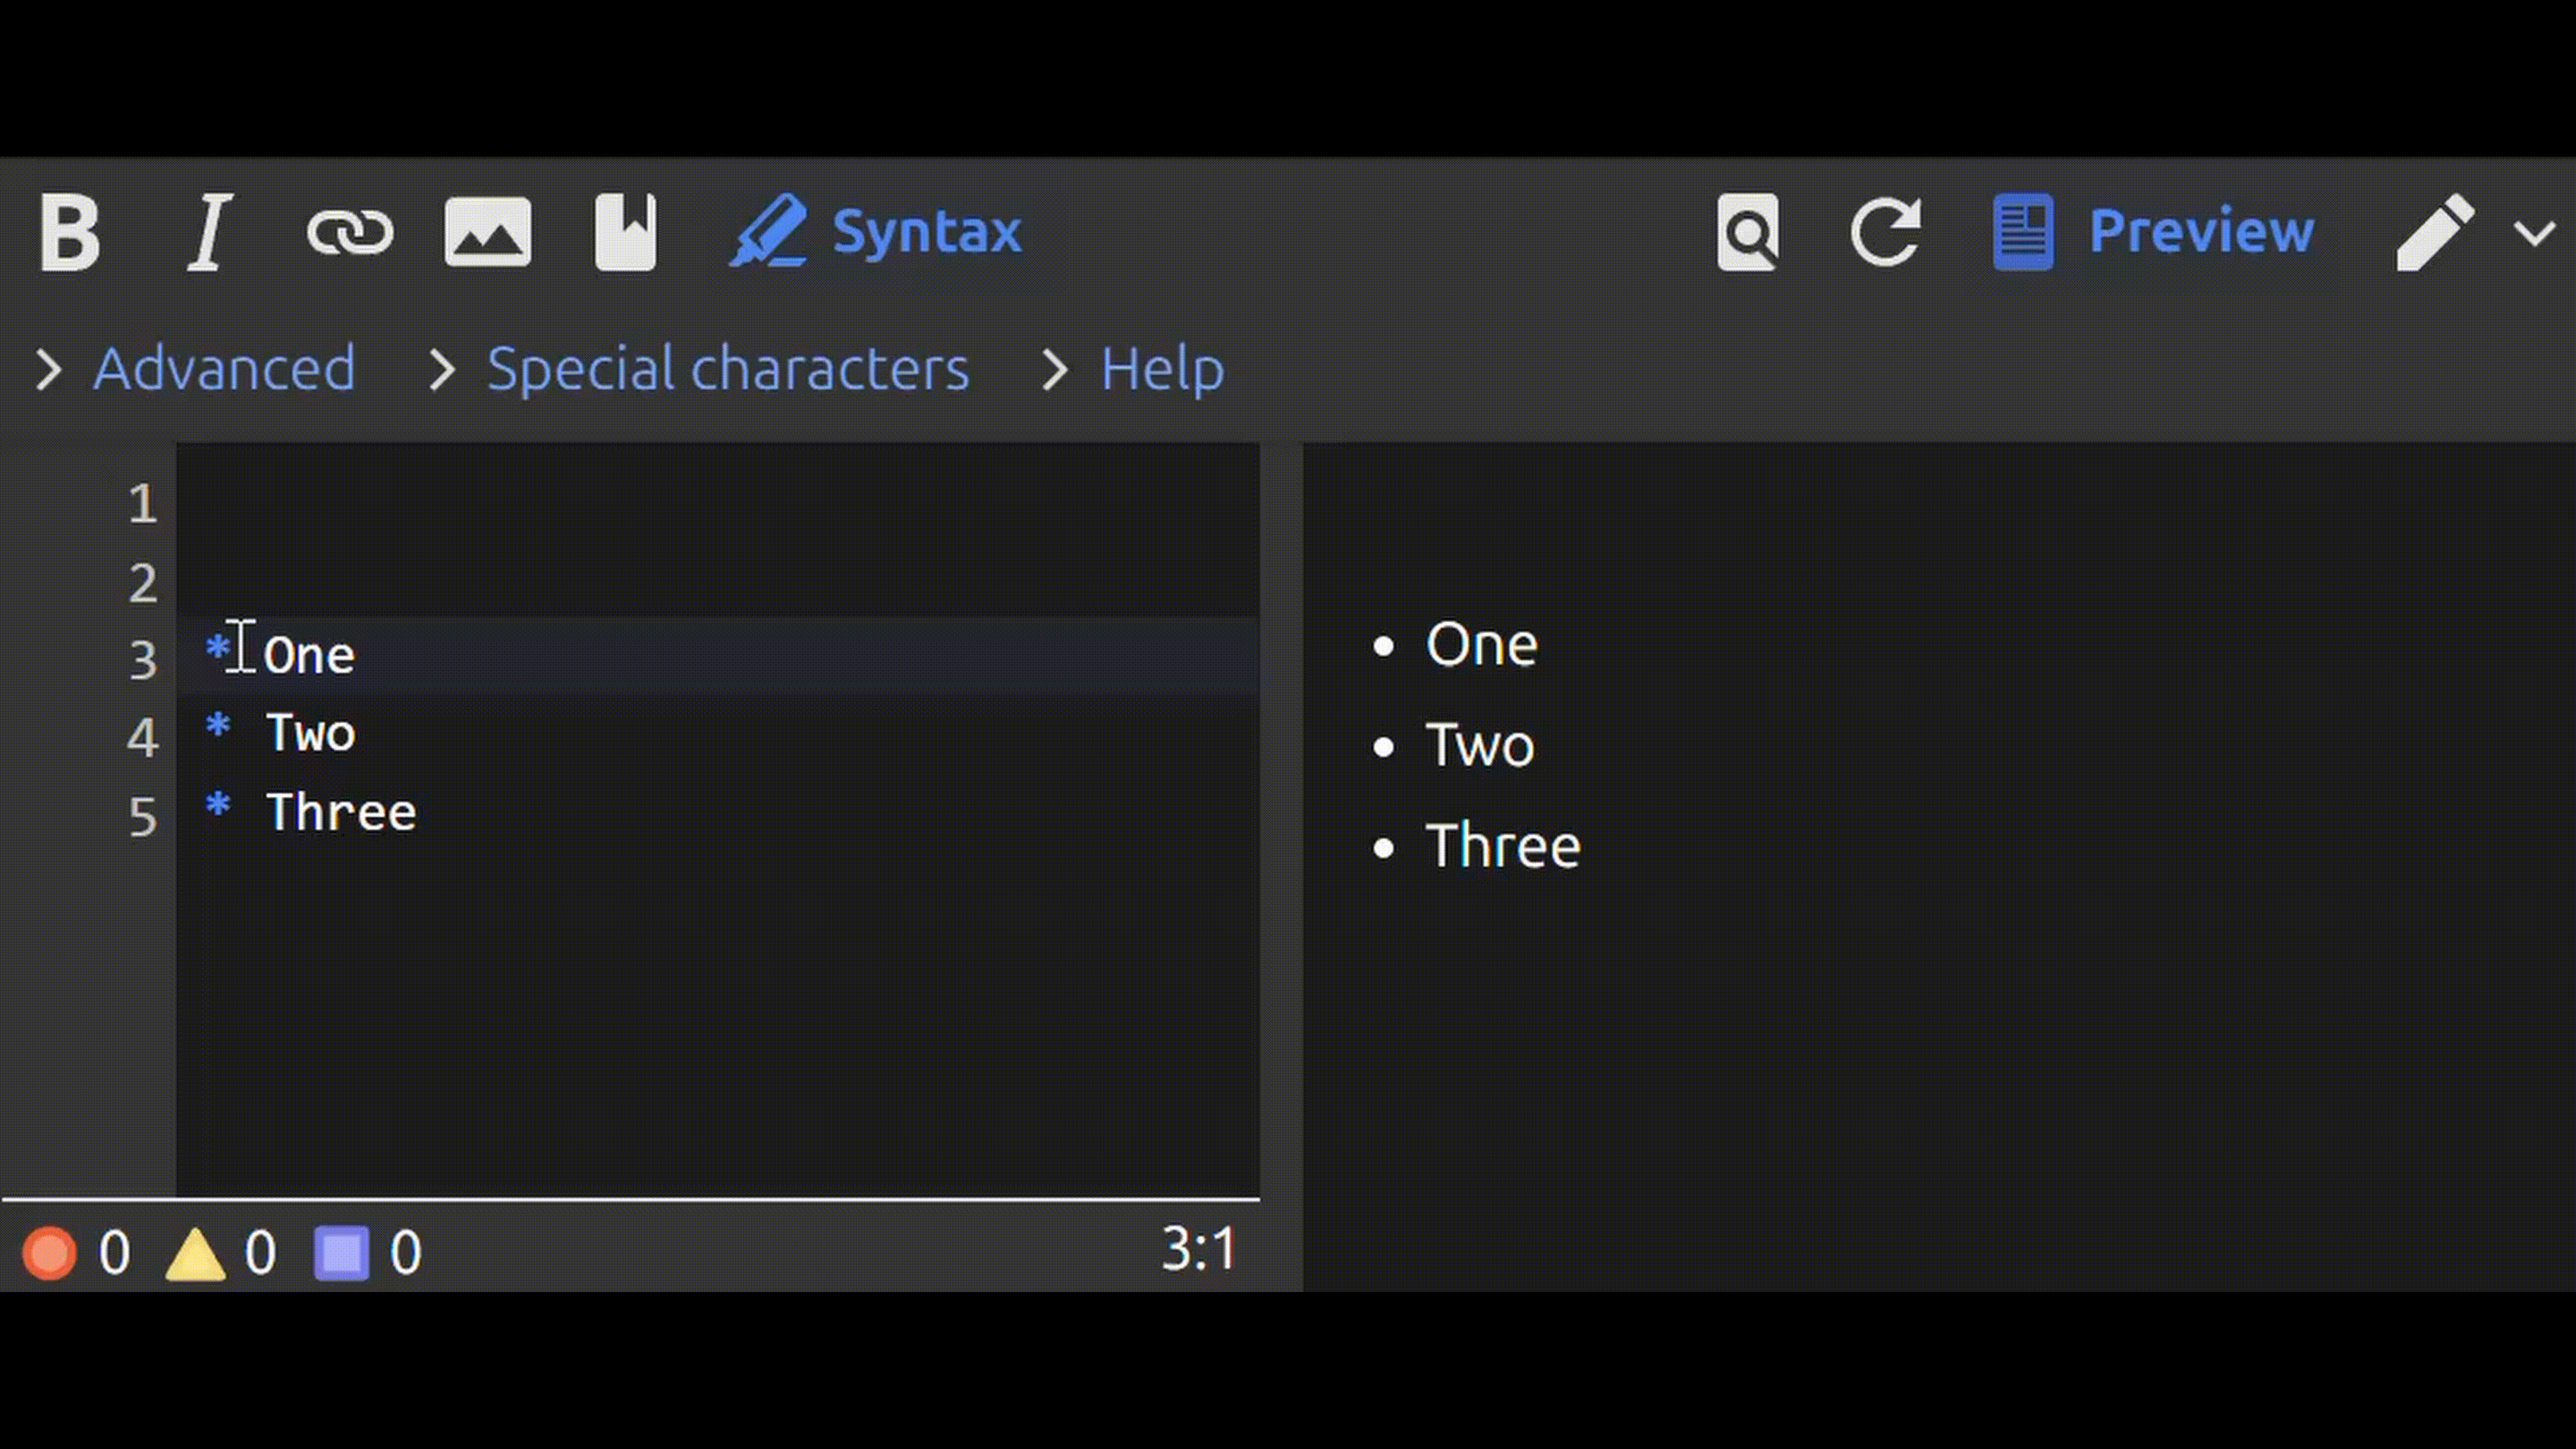Open the dropdown arrow next to pencil
Screen dimensions: 2576x1449
point(2534,233)
